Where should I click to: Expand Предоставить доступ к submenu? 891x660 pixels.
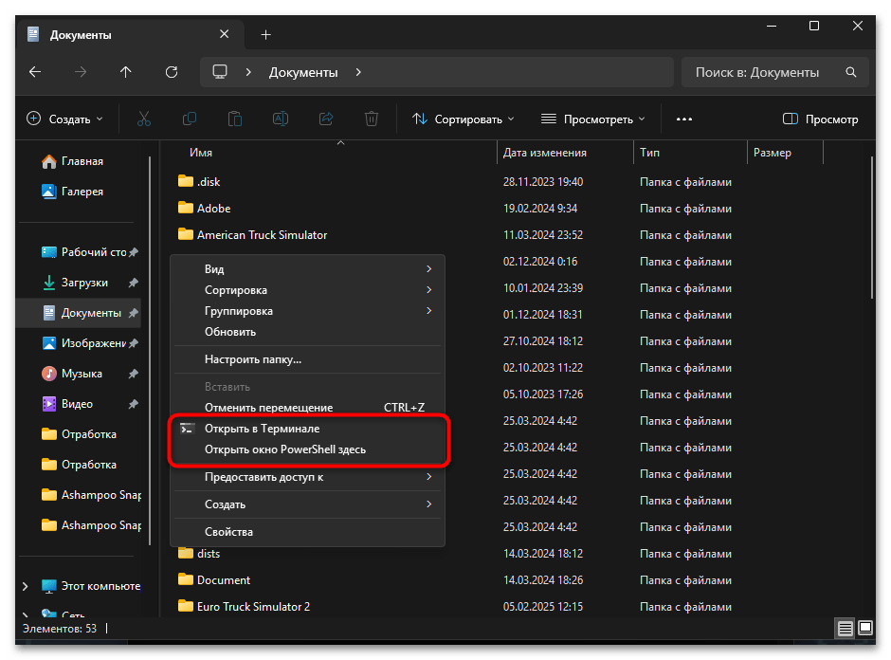point(307,477)
